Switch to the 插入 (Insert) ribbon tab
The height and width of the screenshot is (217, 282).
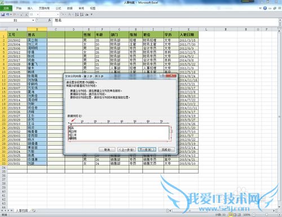tap(30, 8)
